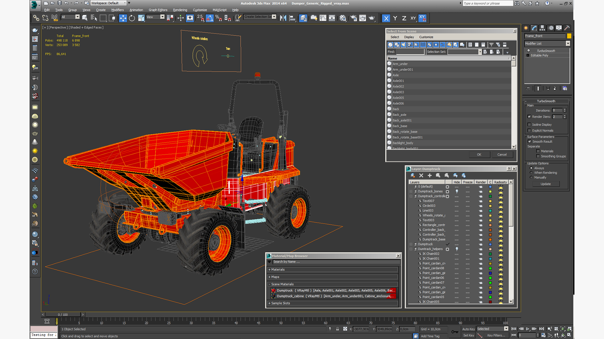The width and height of the screenshot is (604, 339).
Task: Click the Update button in TurboSmooth
Action: point(545,184)
